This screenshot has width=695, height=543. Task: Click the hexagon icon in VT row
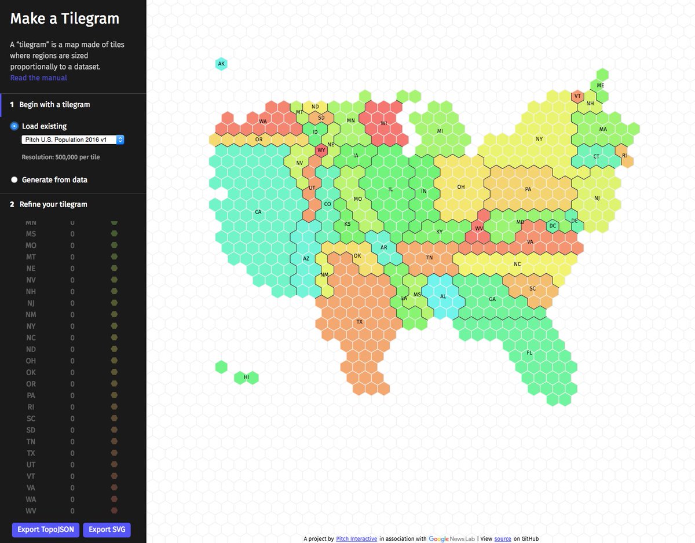point(114,476)
